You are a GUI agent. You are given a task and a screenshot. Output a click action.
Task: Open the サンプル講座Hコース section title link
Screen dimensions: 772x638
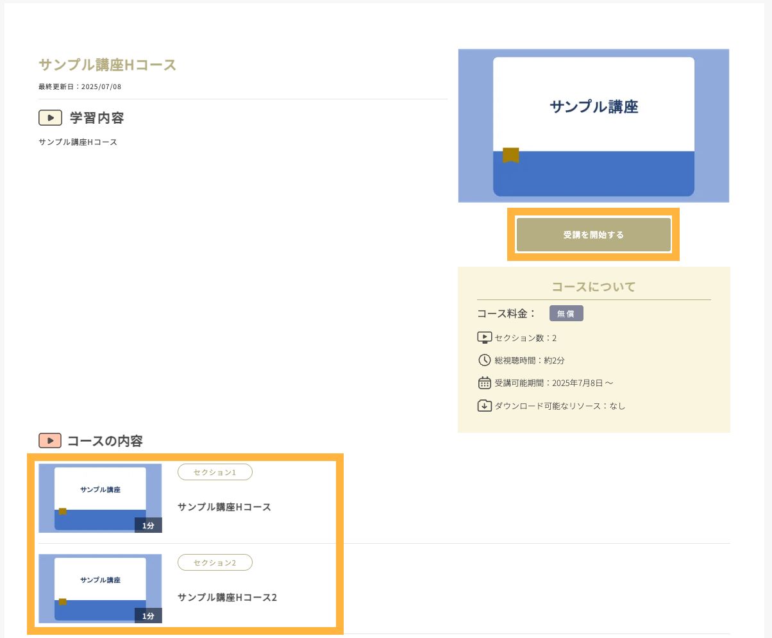pos(224,507)
